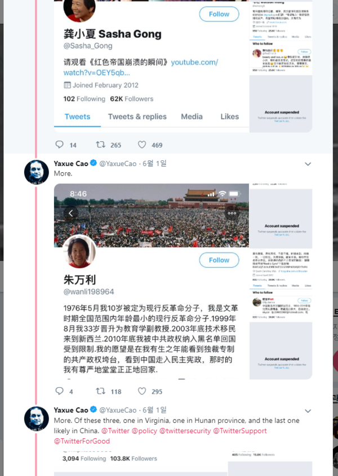Retweet the tweet with 118 retweets
The image size is (338, 476).
pyautogui.click(x=100, y=391)
